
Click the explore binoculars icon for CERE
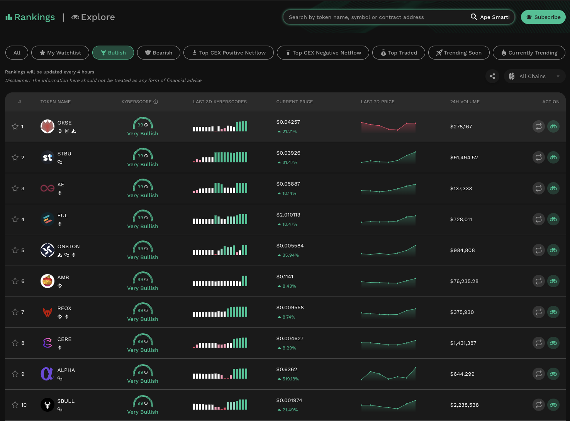click(553, 343)
